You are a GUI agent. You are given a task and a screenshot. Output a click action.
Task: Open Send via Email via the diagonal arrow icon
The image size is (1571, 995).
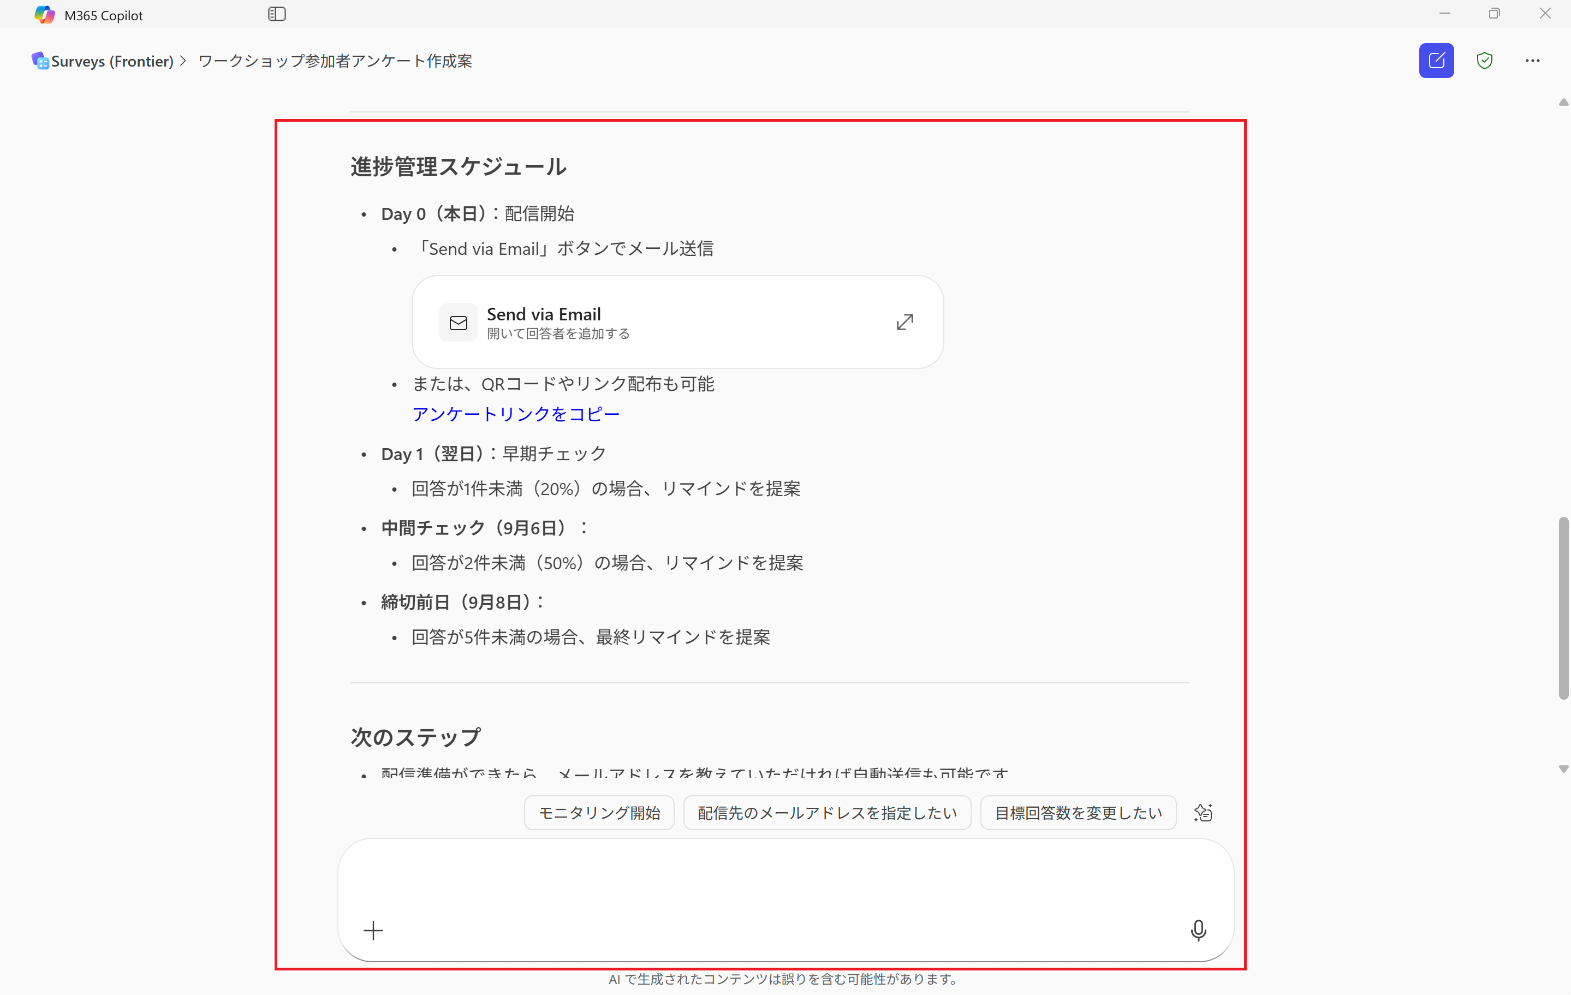(905, 321)
